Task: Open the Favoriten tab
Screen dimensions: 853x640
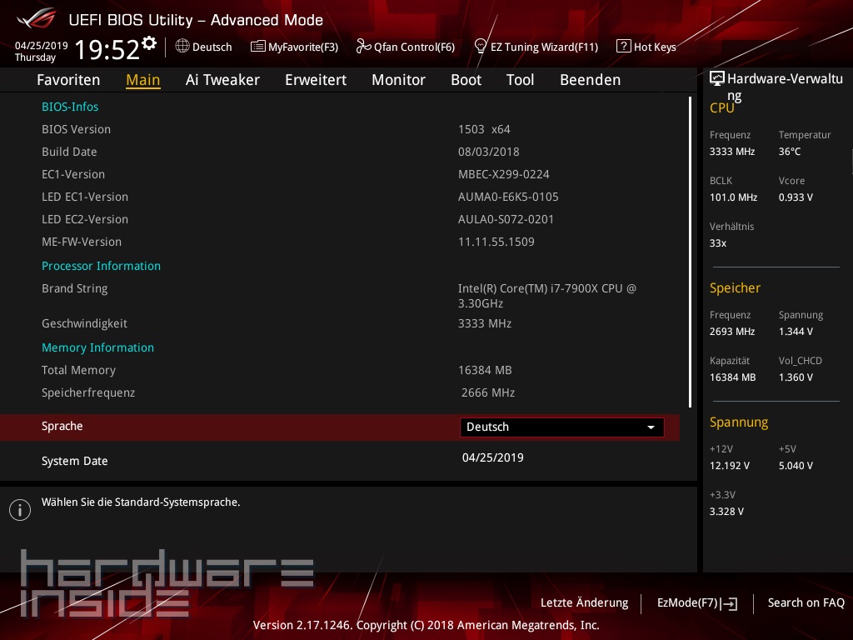Action: 68,80
